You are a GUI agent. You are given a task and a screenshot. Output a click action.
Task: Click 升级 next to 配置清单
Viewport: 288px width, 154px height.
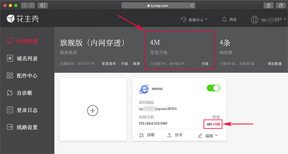[x=124, y=64]
